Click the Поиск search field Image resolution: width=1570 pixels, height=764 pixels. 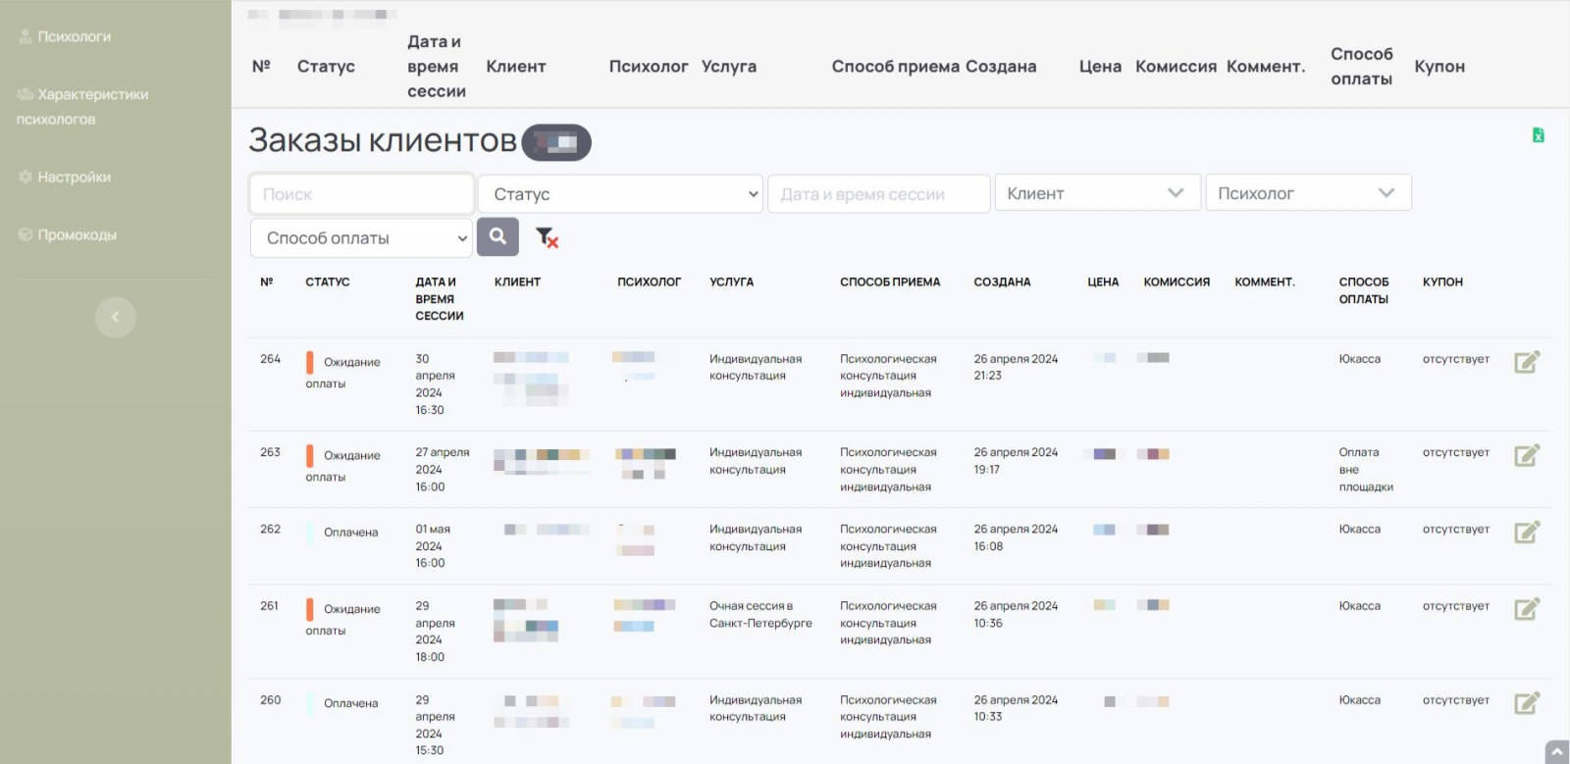tap(361, 194)
